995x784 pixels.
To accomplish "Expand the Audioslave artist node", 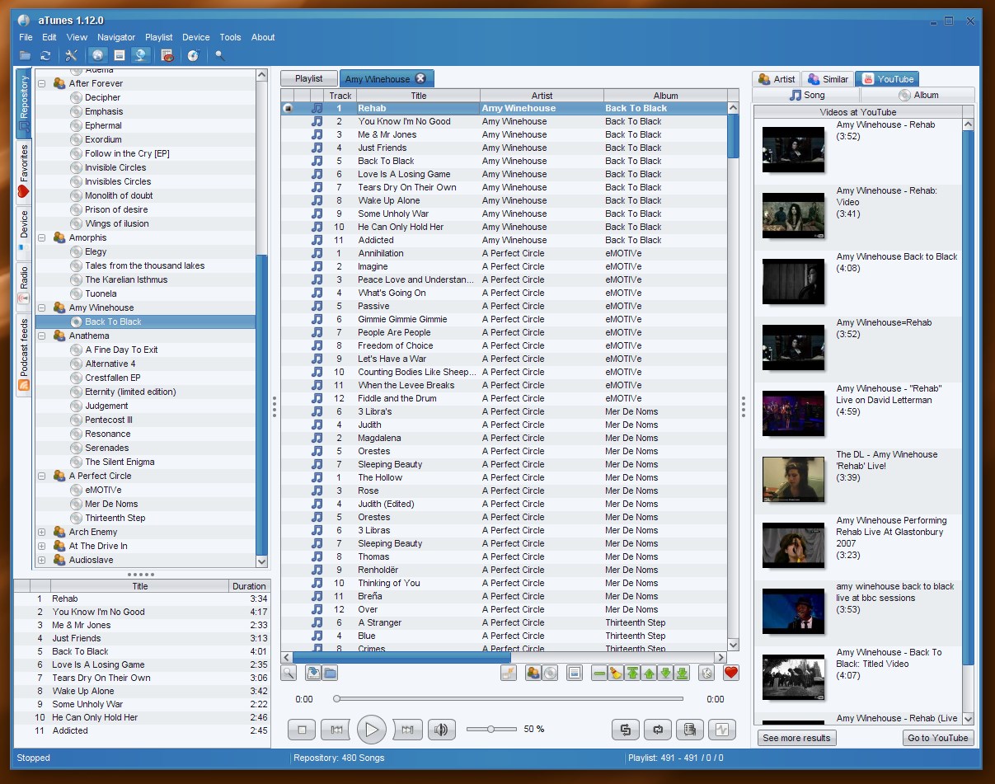I will (42, 560).
